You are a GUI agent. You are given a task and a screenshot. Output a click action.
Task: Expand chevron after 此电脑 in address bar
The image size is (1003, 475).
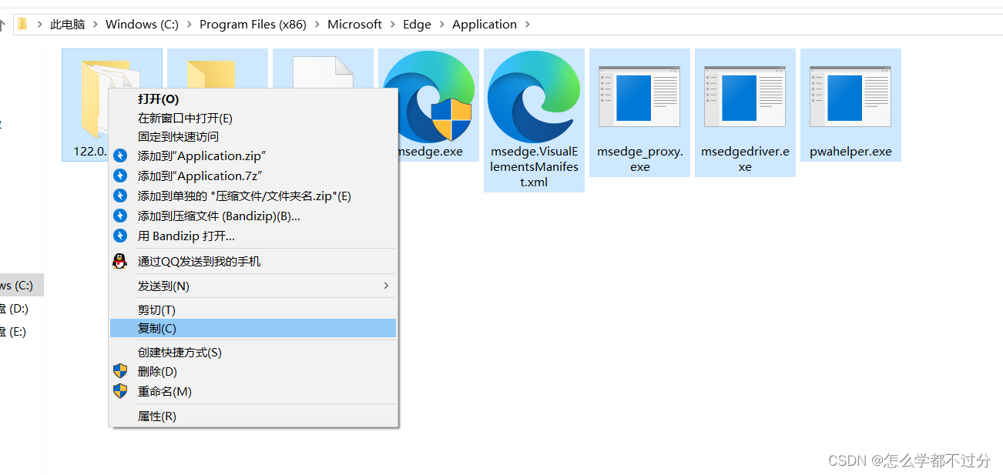point(96,25)
